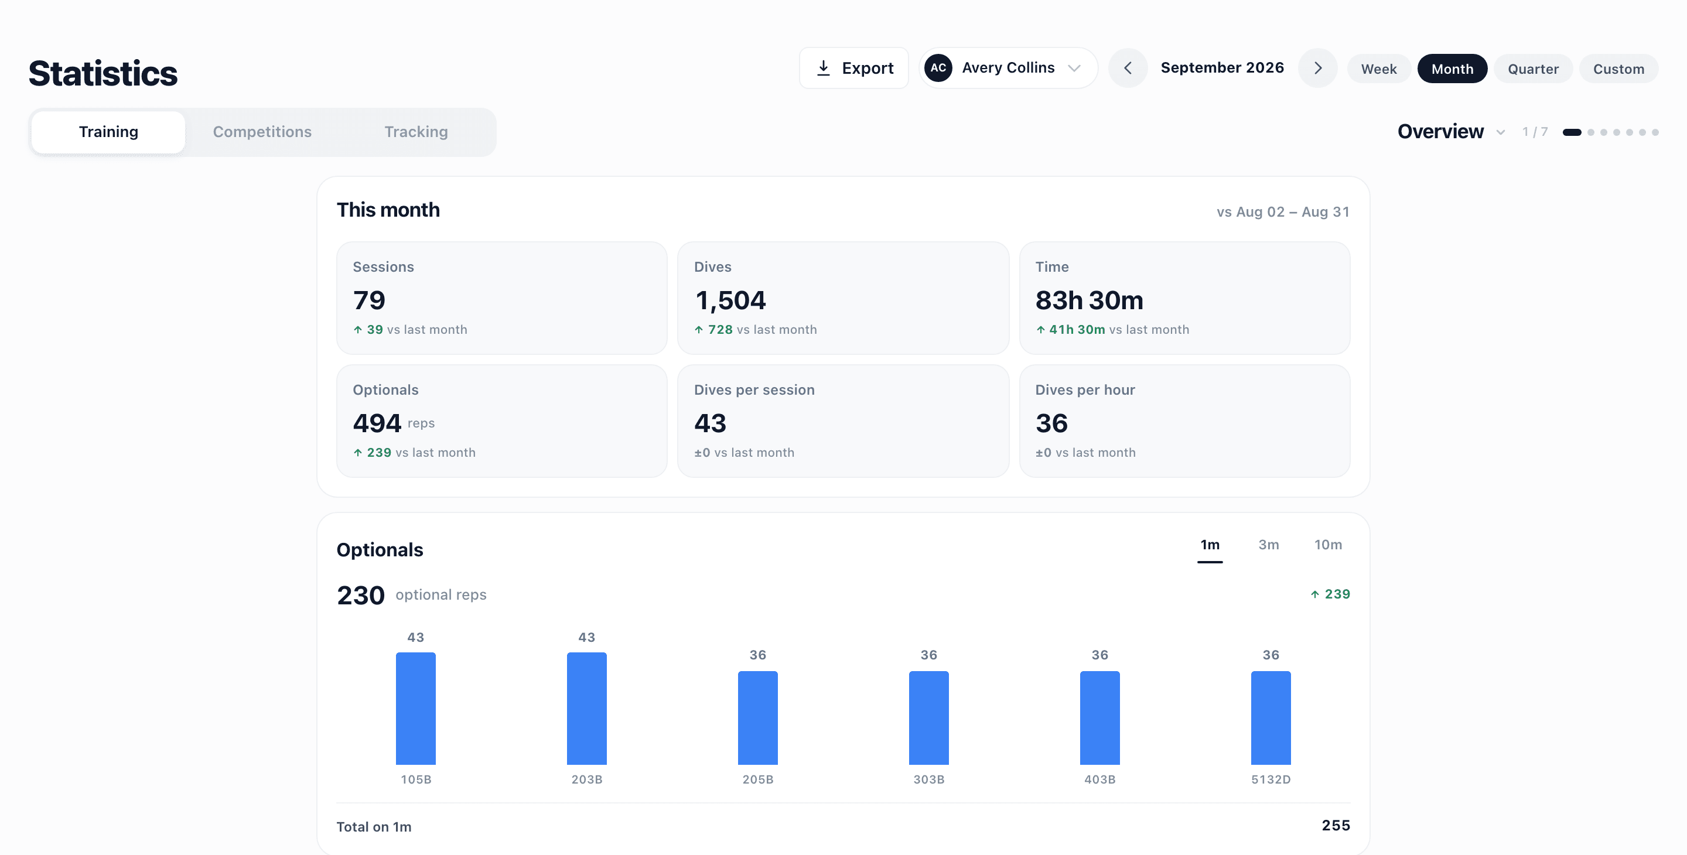Viewport: 1687px width, 855px height.
Task: Click the green 239 increase indicator in chart
Action: tap(1330, 594)
